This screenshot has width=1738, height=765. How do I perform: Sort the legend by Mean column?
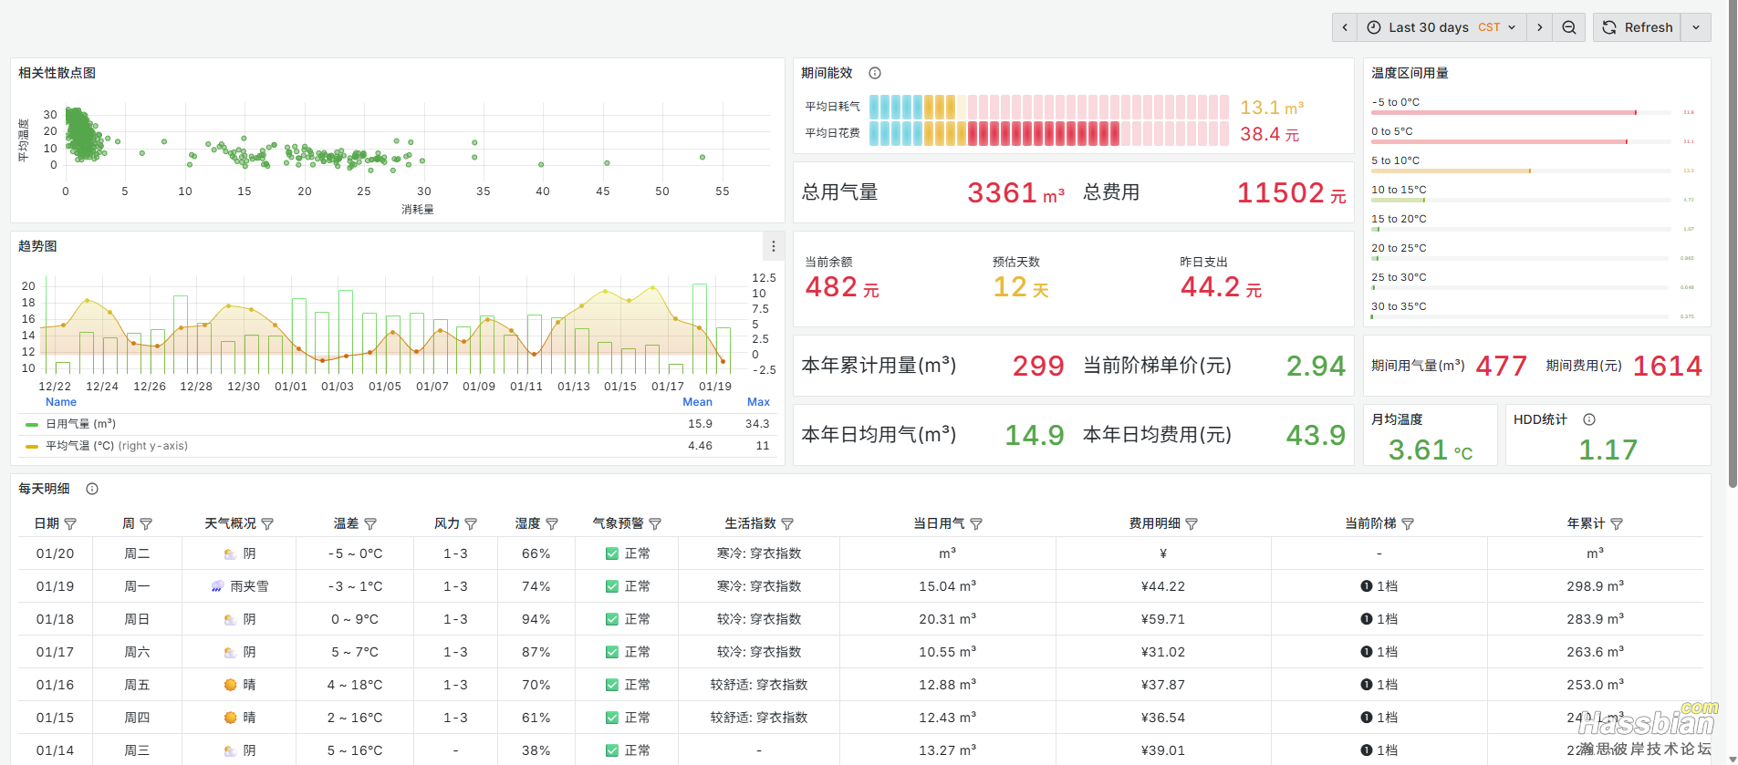(697, 402)
